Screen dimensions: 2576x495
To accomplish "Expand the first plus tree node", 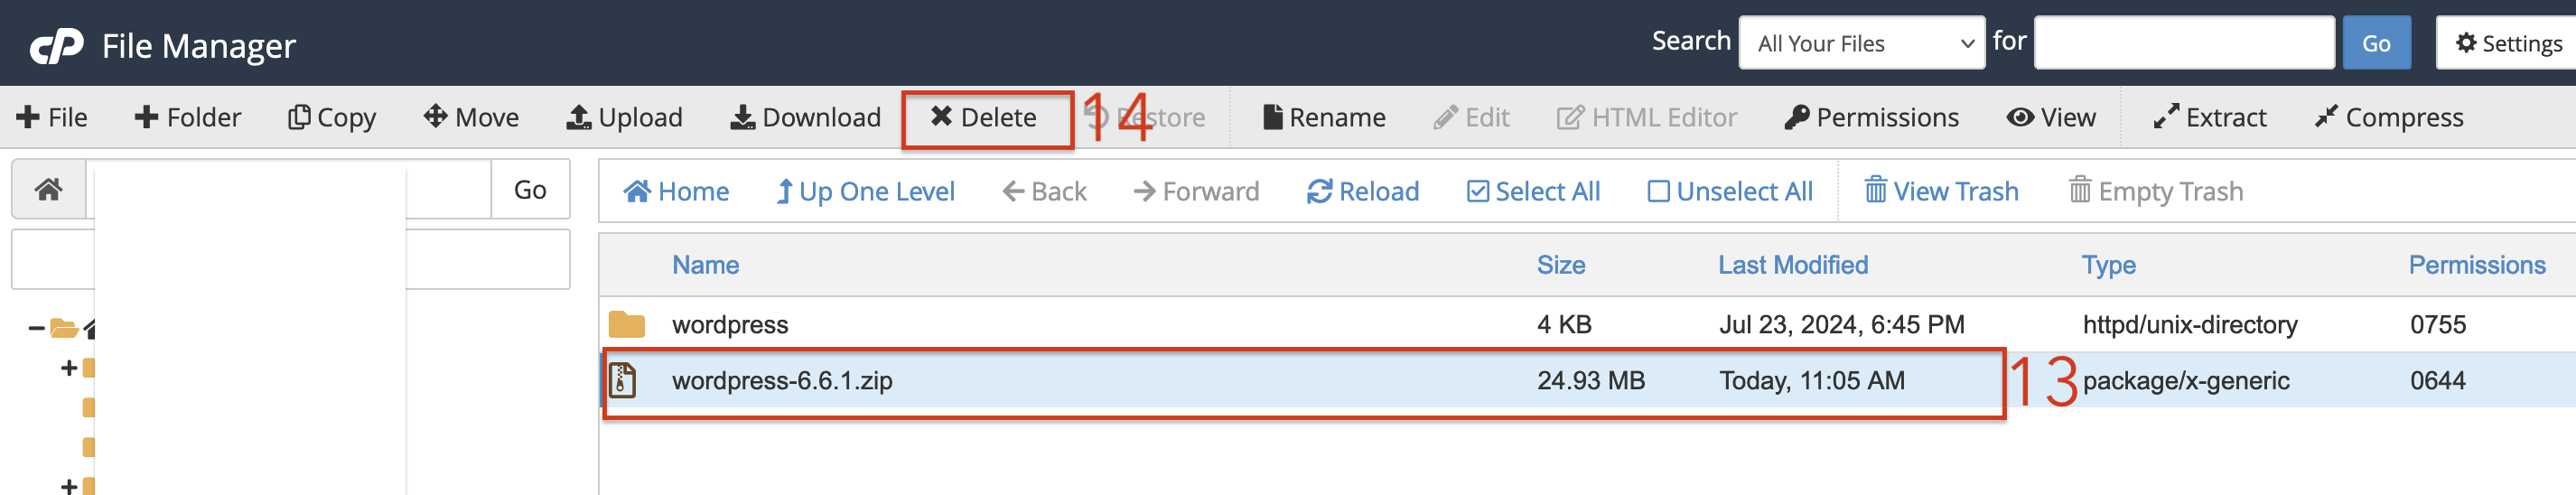I will pos(69,368).
